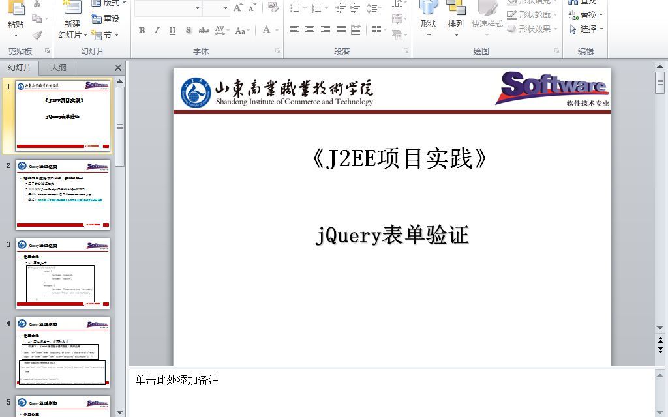
Task: Toggle bold formatting
Action: 141,30
